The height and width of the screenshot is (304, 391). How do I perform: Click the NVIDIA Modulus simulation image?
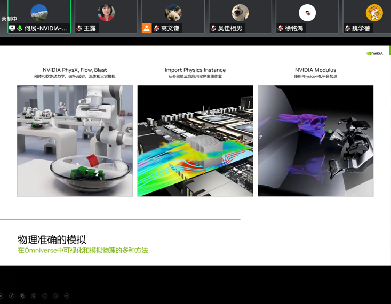tap(315, 141)
